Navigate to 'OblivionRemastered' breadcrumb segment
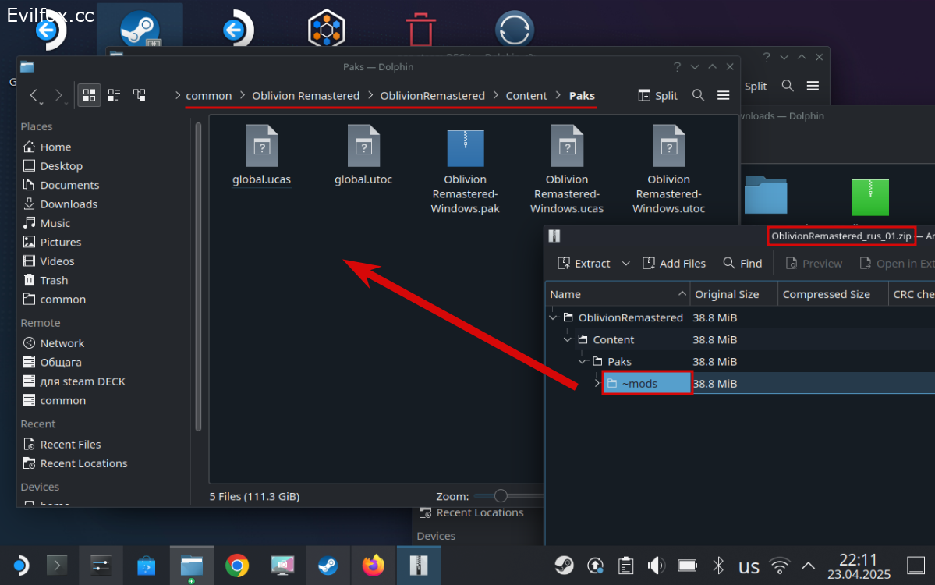 click(432, 95)
